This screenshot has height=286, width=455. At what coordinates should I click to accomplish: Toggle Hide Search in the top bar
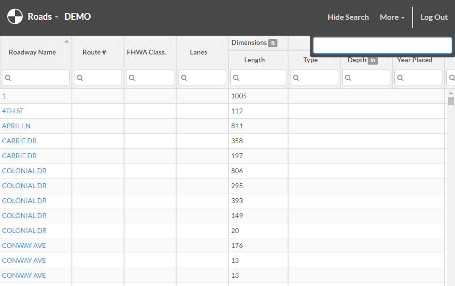tap(348, 17)
